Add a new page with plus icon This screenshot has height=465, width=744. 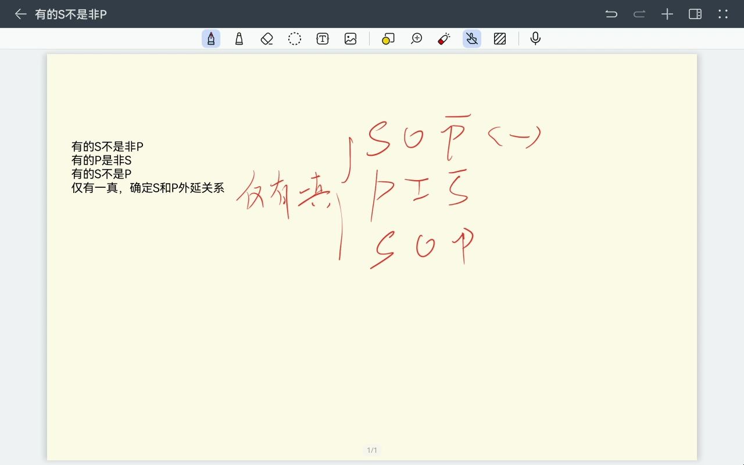coord(667,14)
